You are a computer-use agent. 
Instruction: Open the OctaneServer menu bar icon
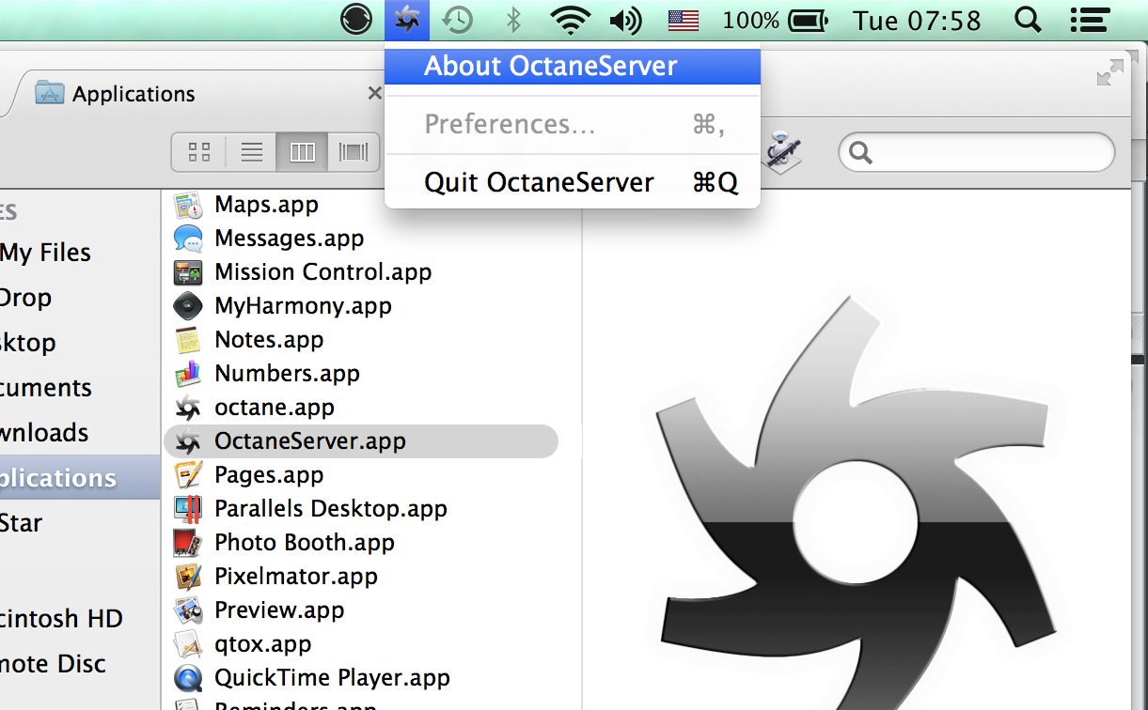point(407,20)
